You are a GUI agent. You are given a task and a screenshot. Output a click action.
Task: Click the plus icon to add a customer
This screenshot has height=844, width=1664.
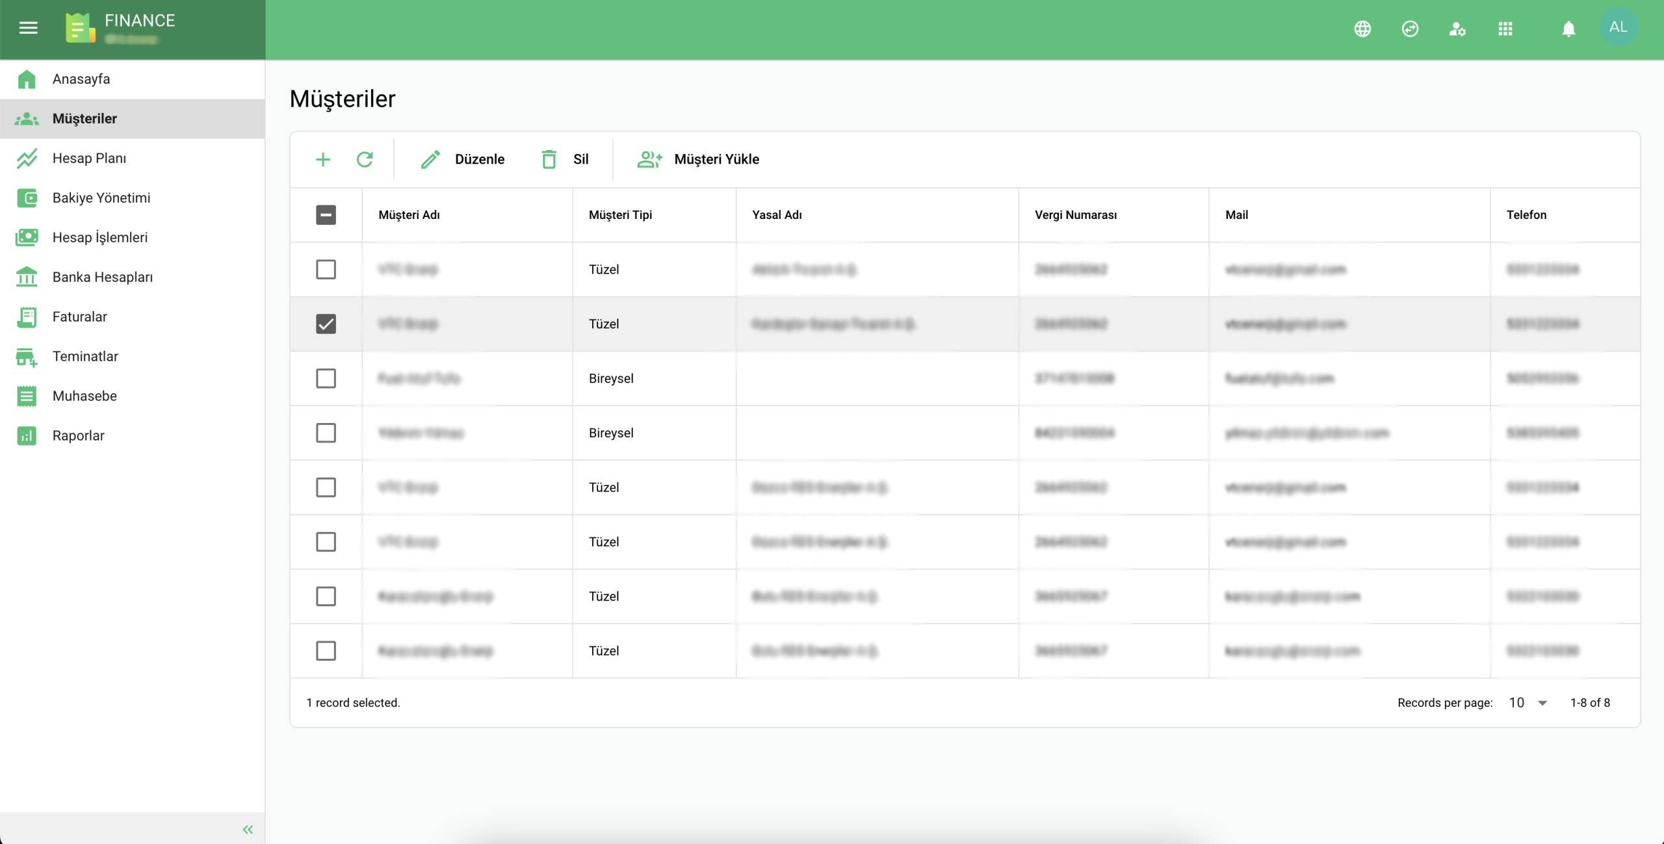[323, 159]
